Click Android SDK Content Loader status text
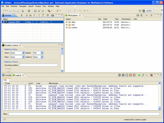 coord(135,120)
